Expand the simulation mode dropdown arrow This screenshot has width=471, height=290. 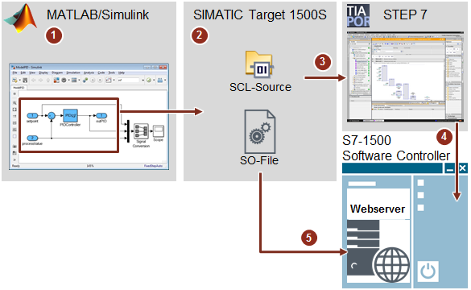point(143,80)
